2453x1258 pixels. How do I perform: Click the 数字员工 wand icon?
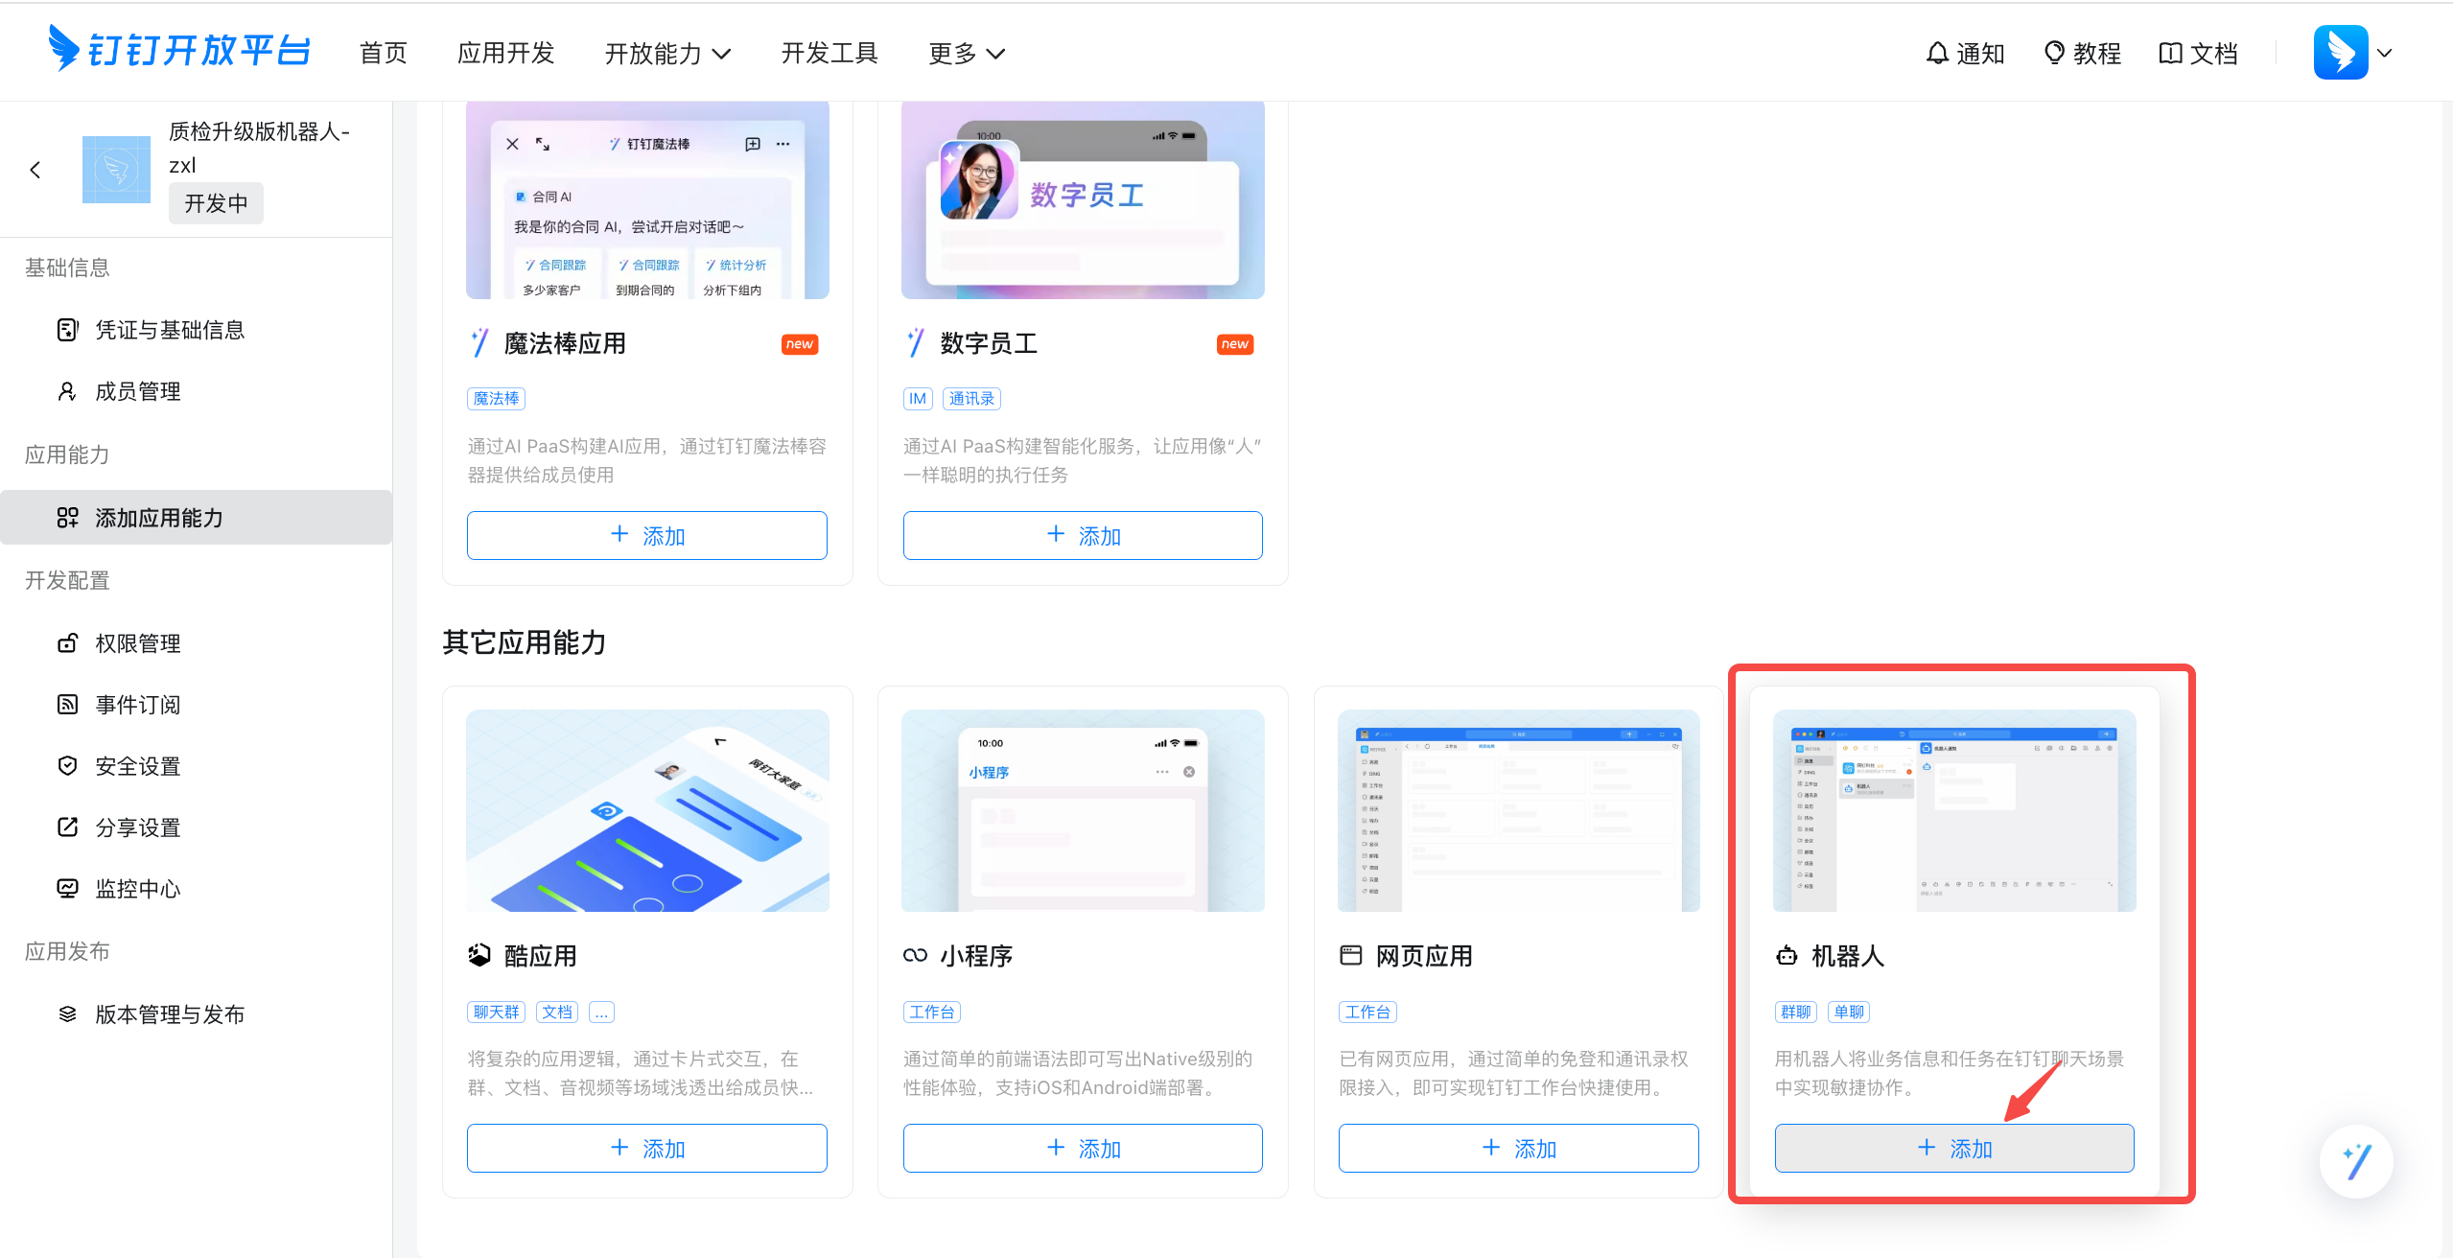(x=916, y=343)
